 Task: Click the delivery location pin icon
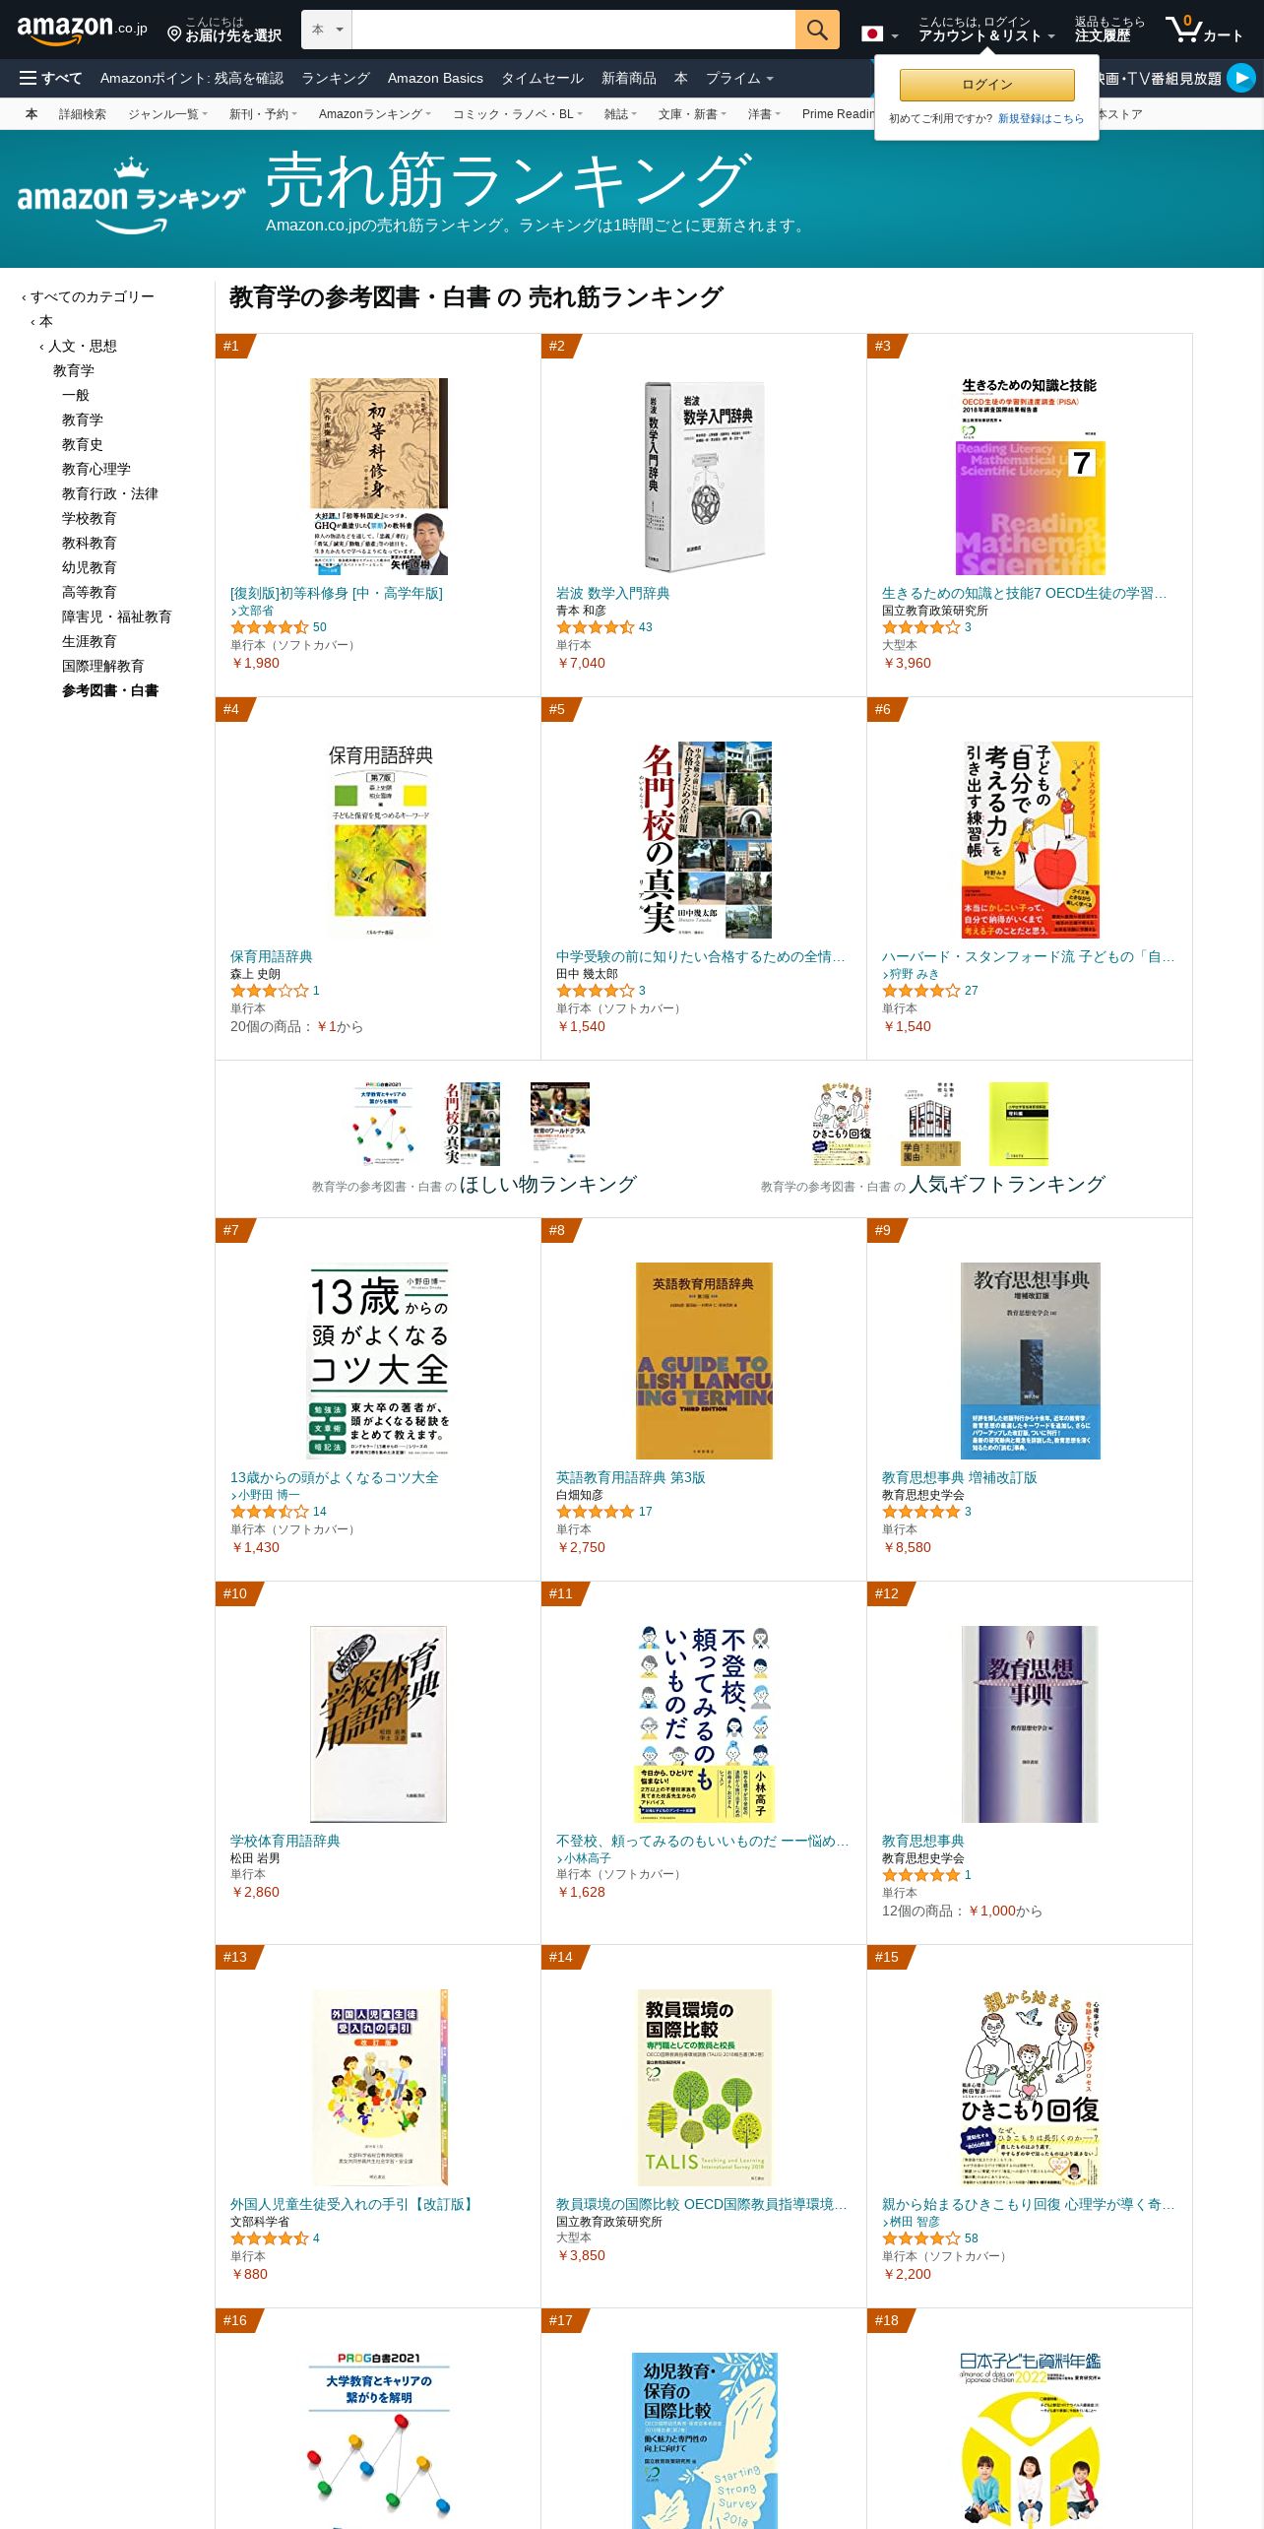[x=174, y=34]
